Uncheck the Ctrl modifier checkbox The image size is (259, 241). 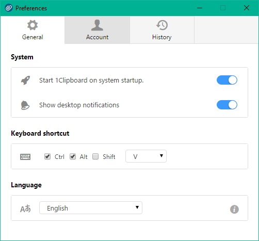pyautogui.click(x=47, y=156)
